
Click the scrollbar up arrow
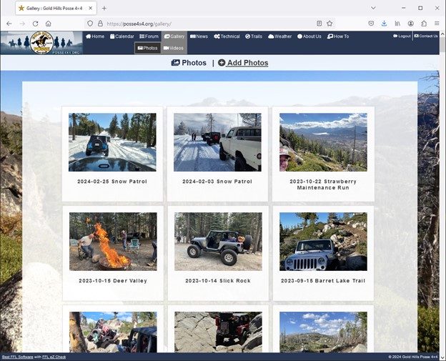[442, 34]
